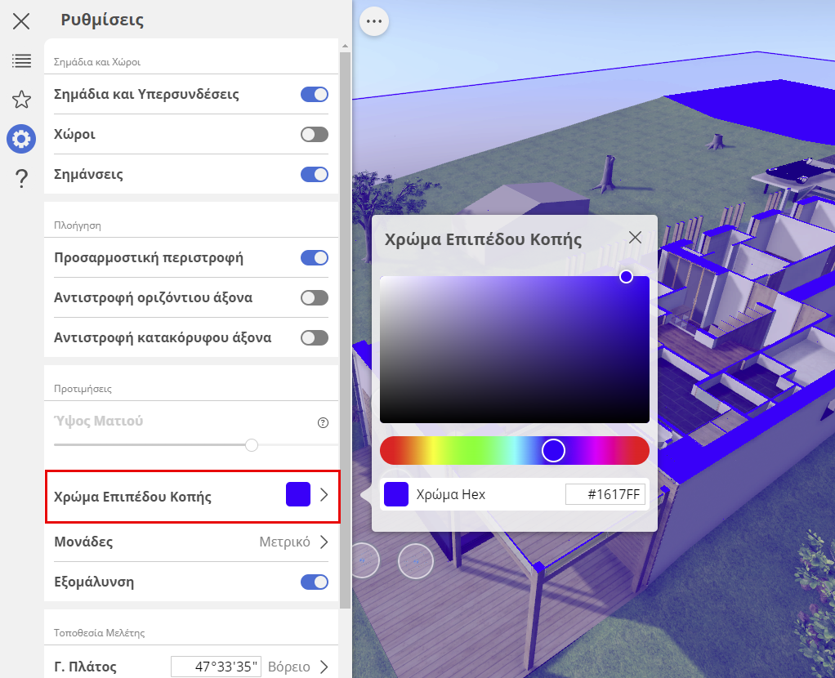Viewport: 835px width, 678px height.
Task: Click the settings panel vertical scrollbar
Action: [345, 330]
